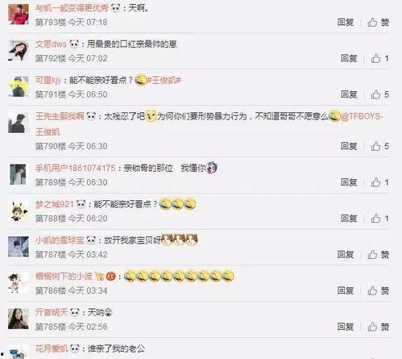Reply to floor 789 comment

tap(349, 182)
